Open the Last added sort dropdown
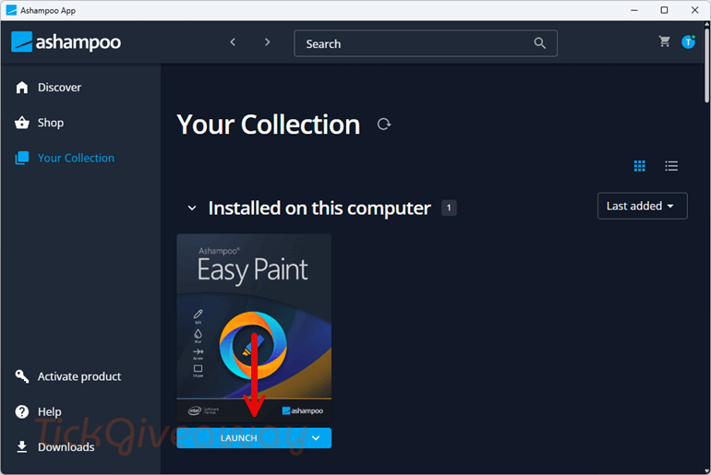This screenshot has width=711, height=475. coord(642,206)
